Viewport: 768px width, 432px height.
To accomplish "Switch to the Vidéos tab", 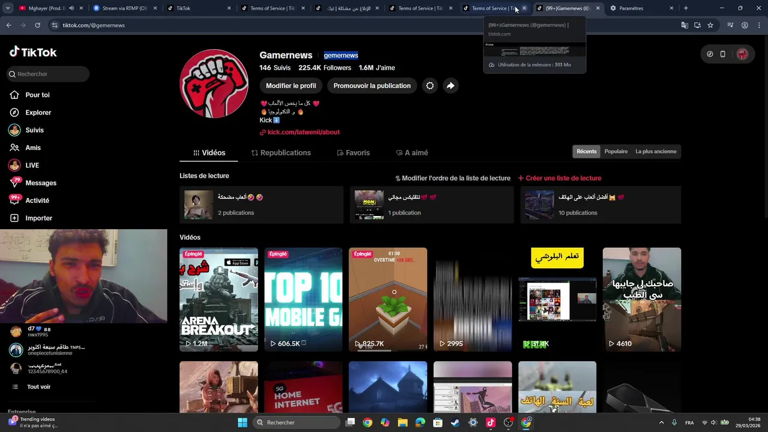I will click(209, 152).
